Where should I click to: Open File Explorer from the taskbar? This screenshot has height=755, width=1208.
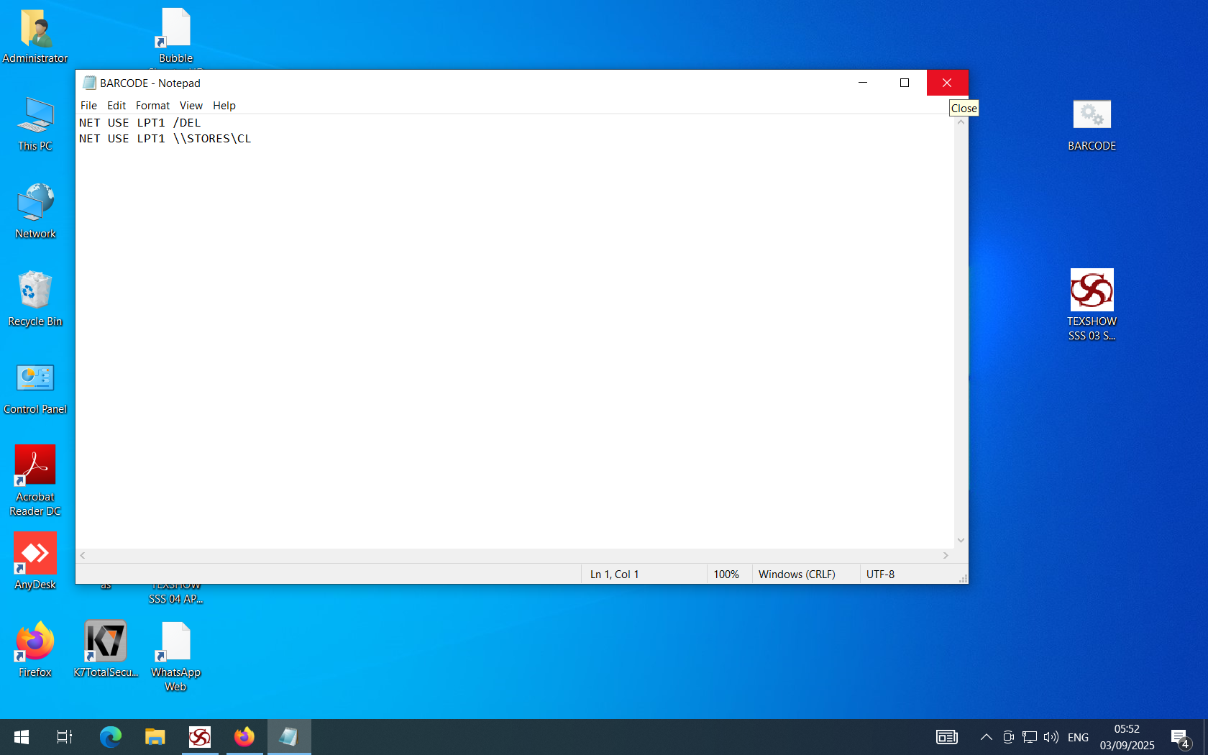[x=155, y=737]
